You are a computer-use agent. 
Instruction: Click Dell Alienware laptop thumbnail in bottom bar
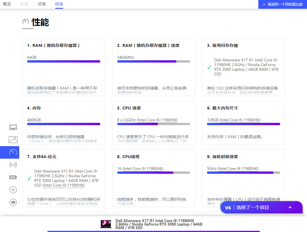pos(106,224)
